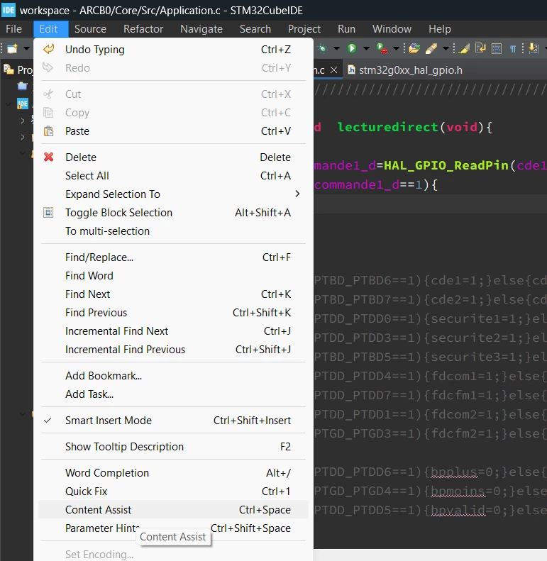Click the underlined bpplus word in code

point(454,472)
